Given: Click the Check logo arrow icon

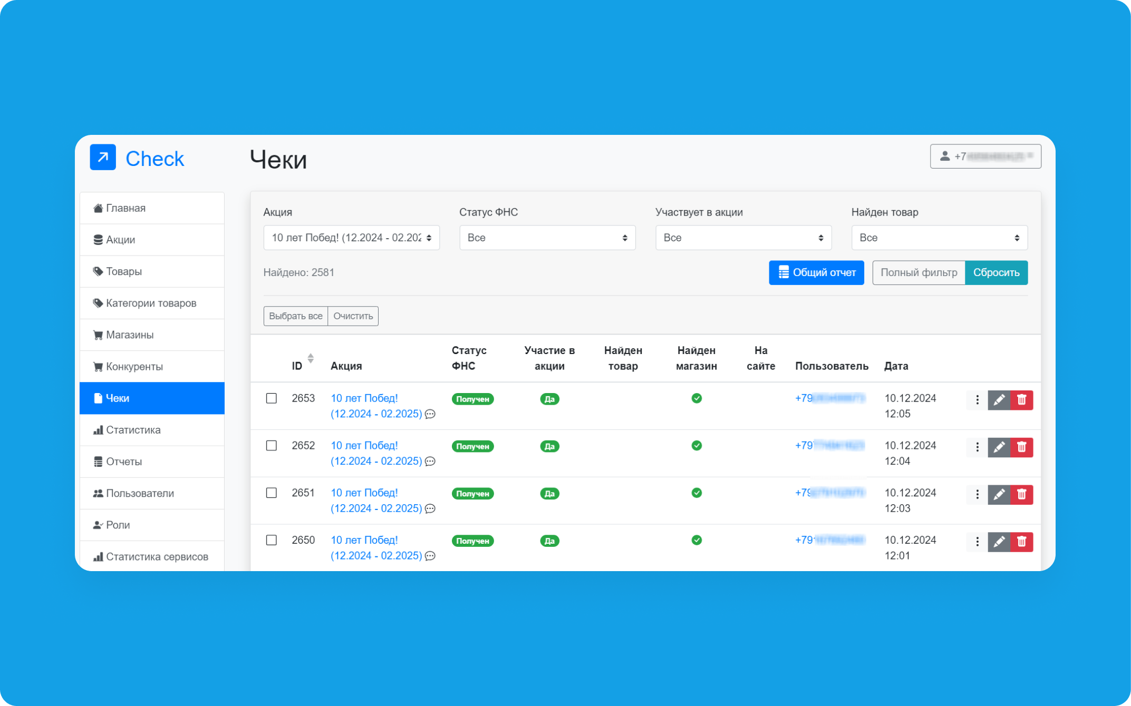Looking at the screenshot, I should coord(103,157).
